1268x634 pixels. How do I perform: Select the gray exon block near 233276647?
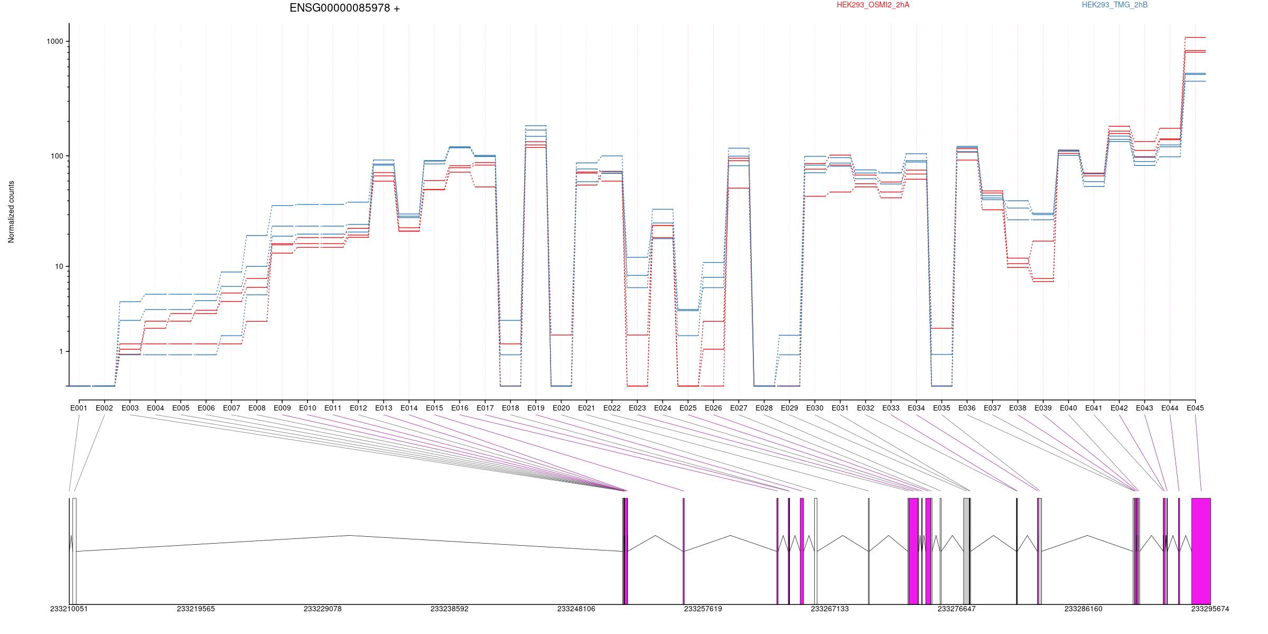pyautogui.click(x=966, y=551)
